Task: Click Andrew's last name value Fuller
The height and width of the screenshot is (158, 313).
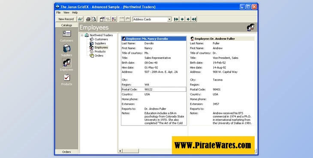Action: coord(216,43)
